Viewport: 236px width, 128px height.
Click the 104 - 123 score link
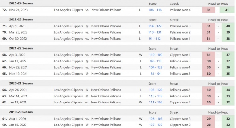pyautogui.click(x=155, y=67)
